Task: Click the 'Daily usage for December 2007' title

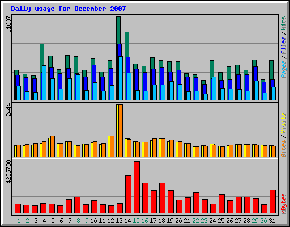Action: [x=69, y=9]
